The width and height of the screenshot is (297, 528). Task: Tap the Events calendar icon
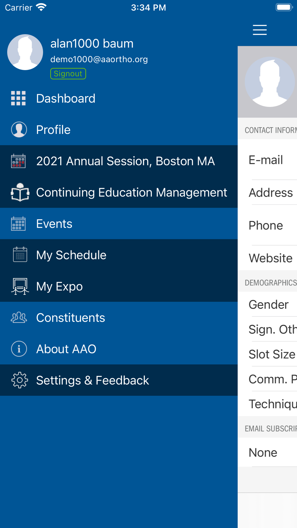point(18,224)
